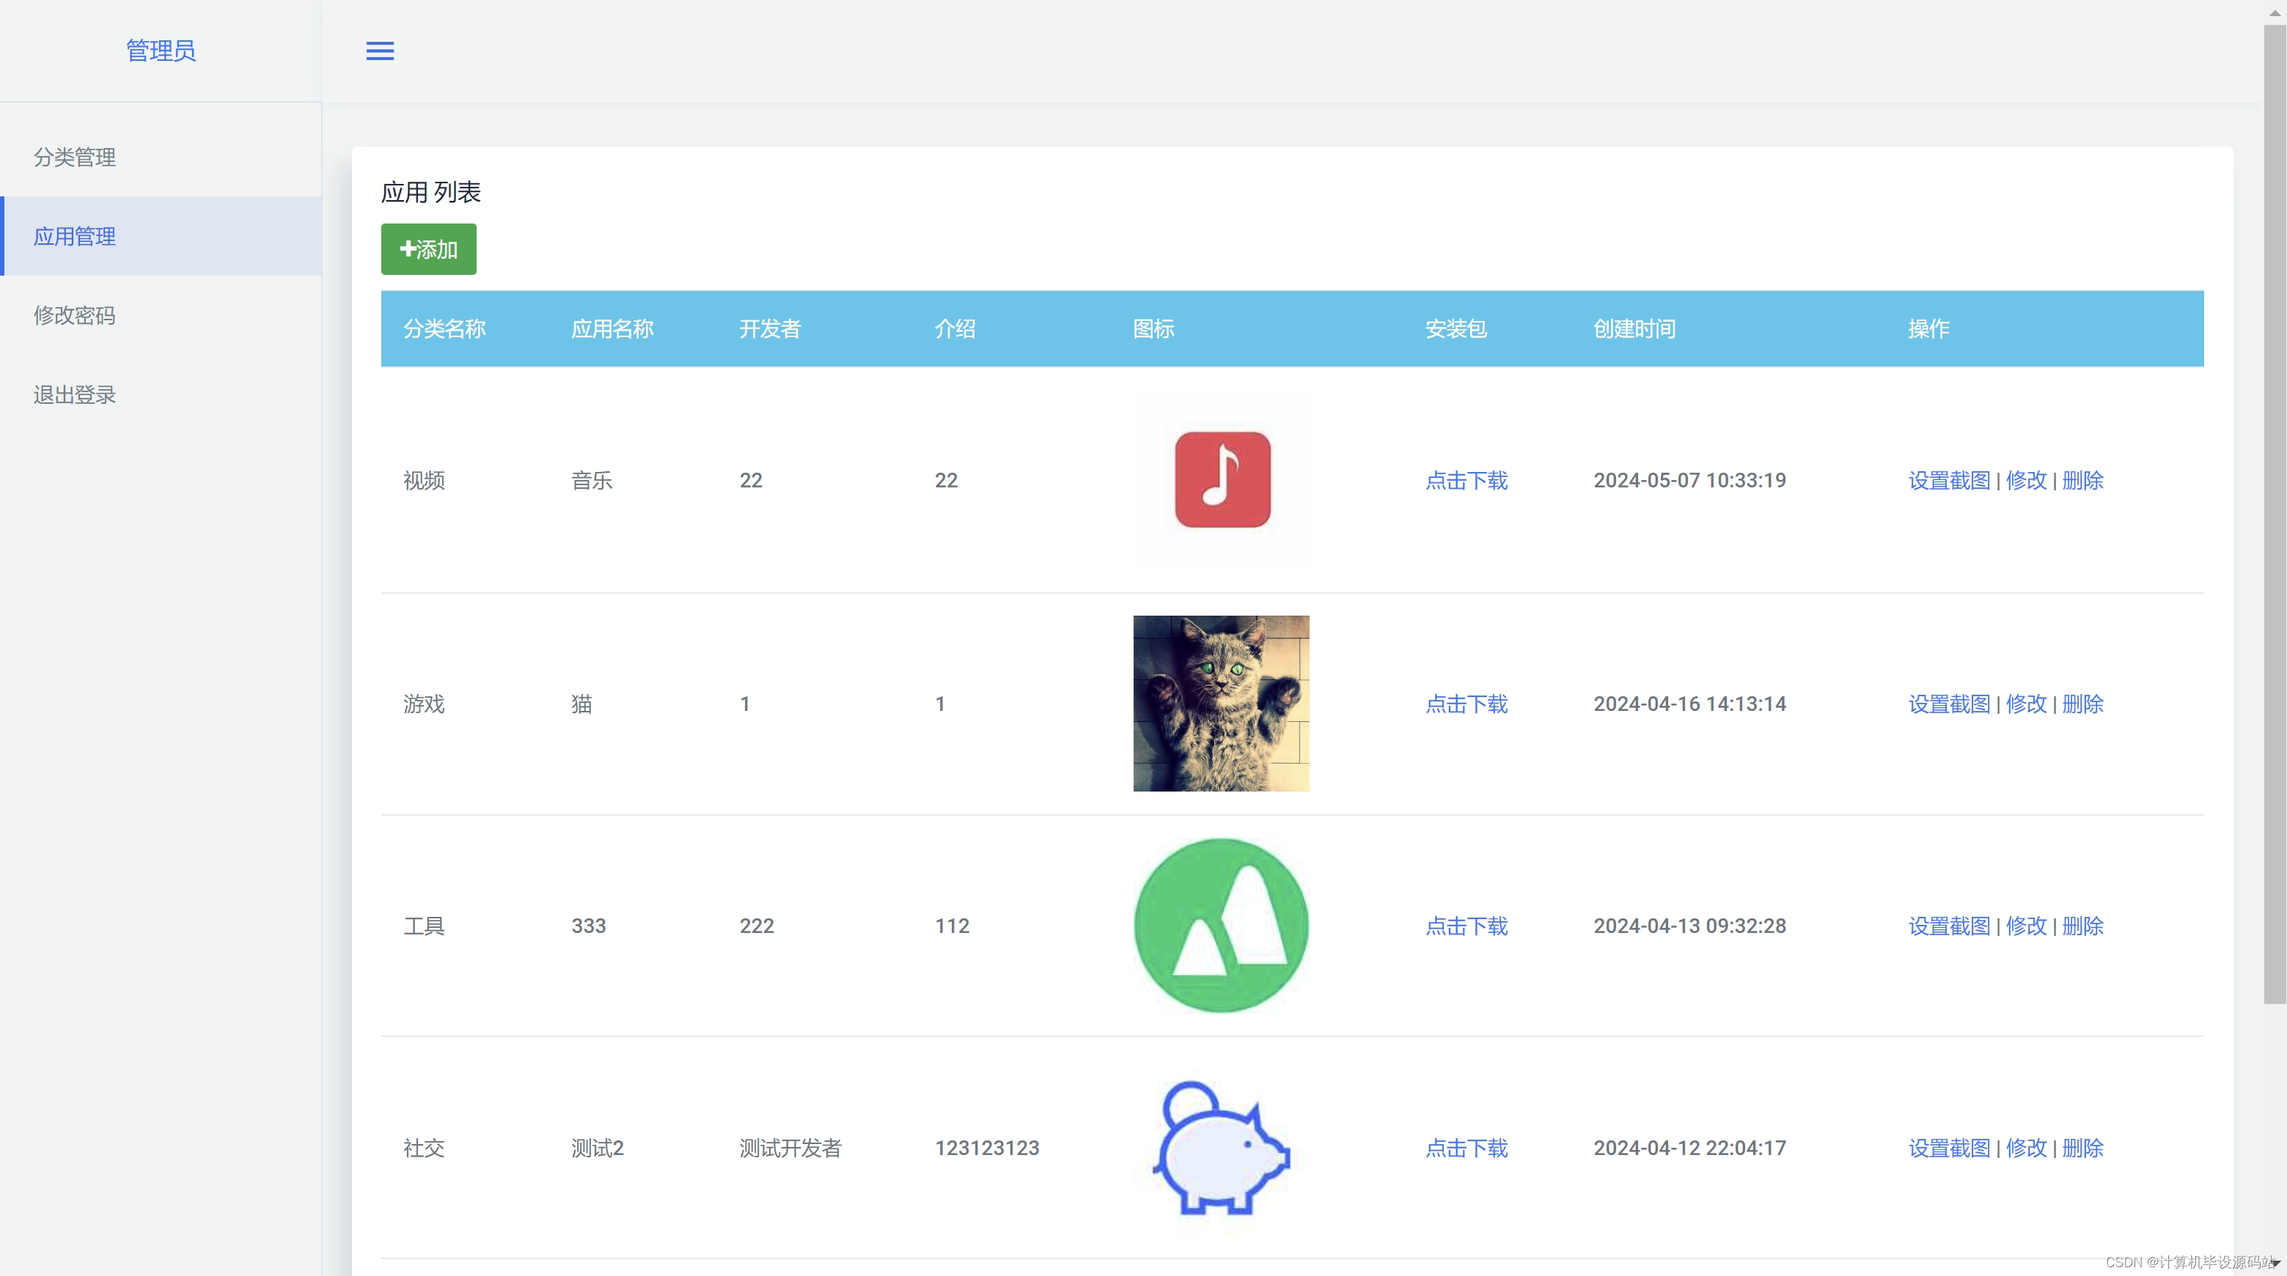Click the 应用名称 column header

(x=612, y=328)
